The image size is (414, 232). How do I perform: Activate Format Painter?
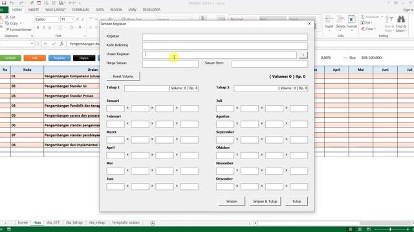pos(19,30)
